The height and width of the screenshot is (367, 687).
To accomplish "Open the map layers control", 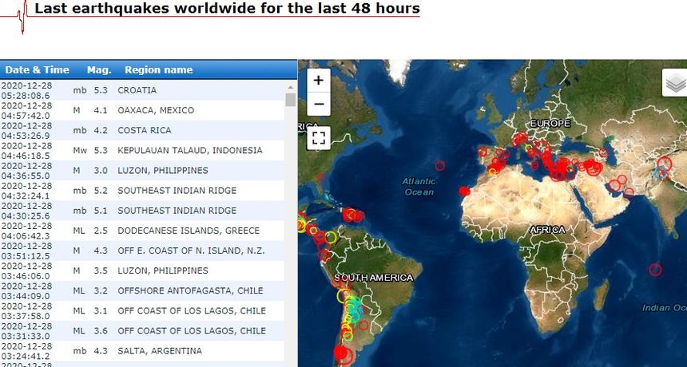I will (x=675, y=82).
